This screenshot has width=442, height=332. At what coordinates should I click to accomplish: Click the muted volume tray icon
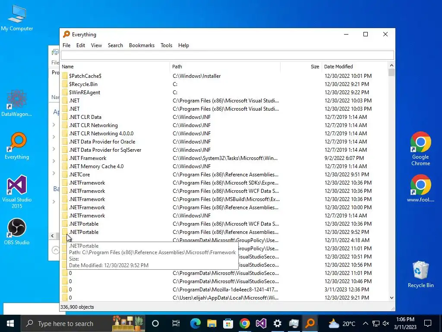pos(386,323)
